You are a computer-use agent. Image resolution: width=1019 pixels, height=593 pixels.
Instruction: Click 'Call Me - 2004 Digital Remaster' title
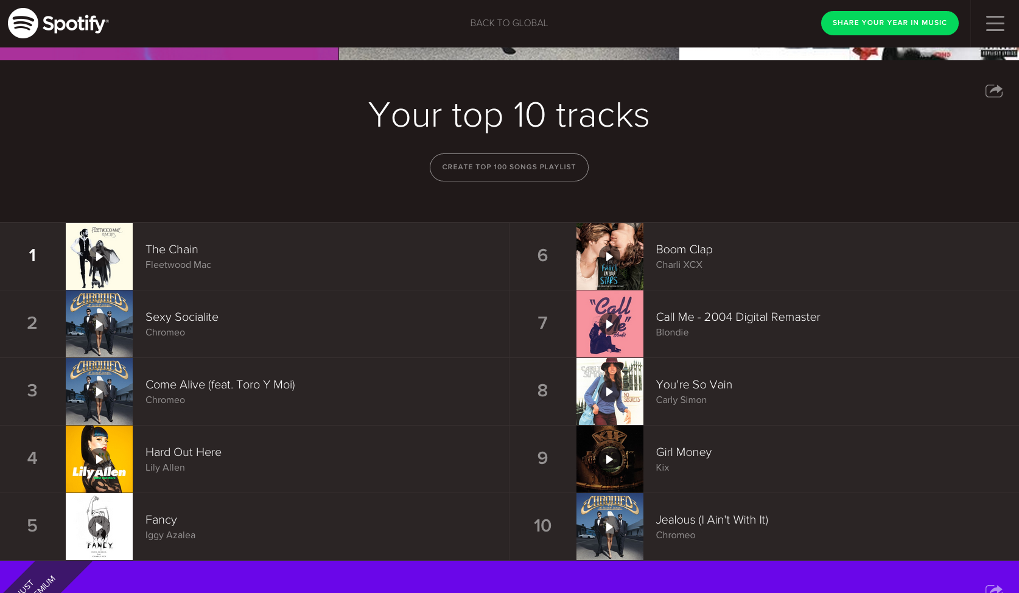[x=738, y=317]
